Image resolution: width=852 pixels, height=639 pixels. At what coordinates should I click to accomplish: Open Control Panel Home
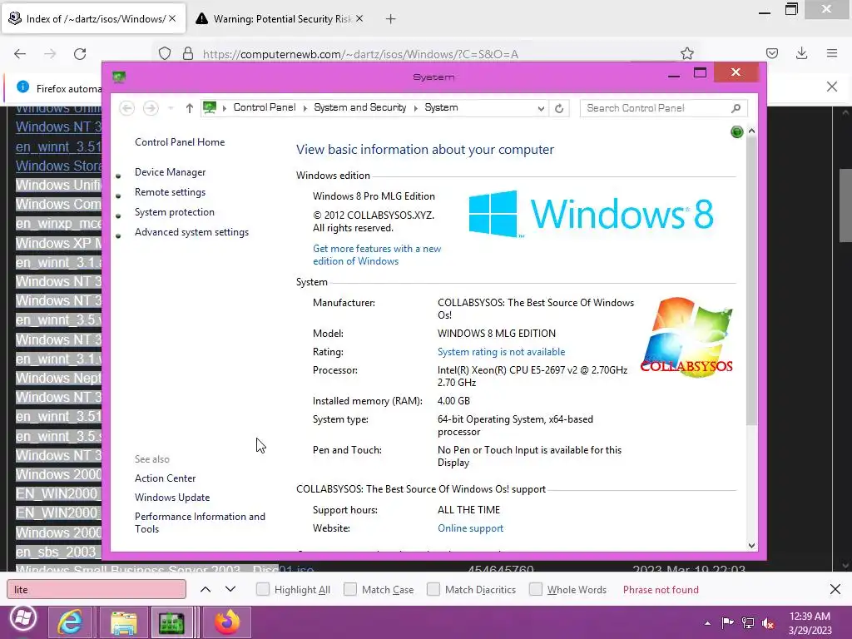click(x=180, y=141)
